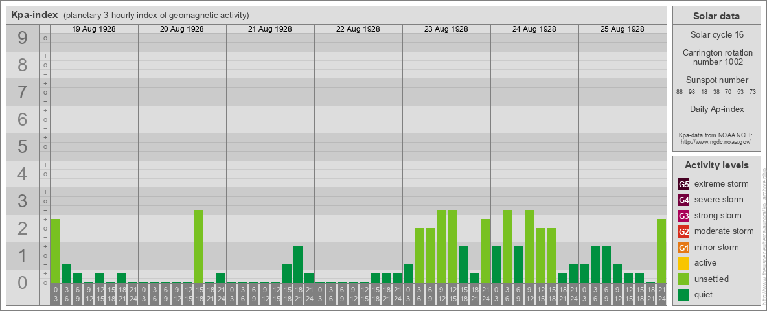
Task: Click sunspot value 98
Action: [692, 92]
